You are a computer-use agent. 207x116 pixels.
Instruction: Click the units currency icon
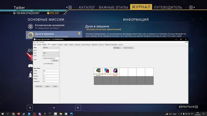coord(14,13)
